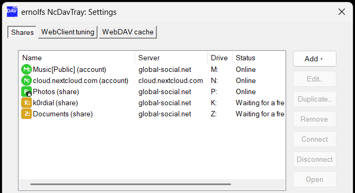Switch to the Shares tab
The width and height of the screenshot is (355, 193).
pyautogui.click(x=22, y=32)
